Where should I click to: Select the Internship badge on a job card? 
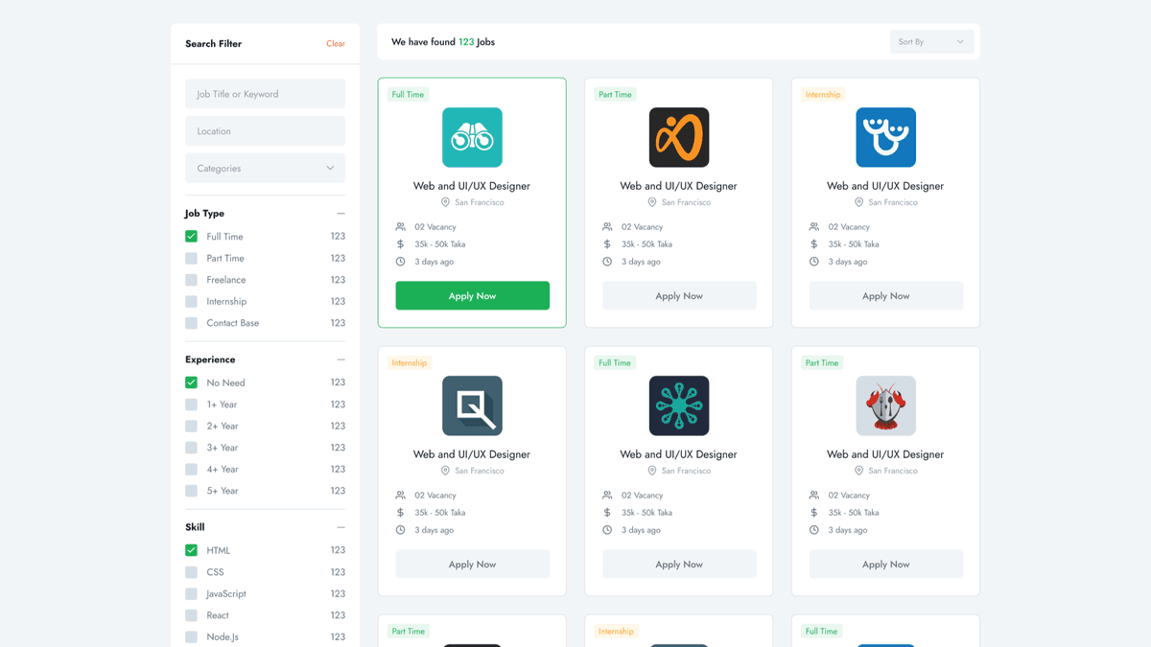[x=822, y=94]
